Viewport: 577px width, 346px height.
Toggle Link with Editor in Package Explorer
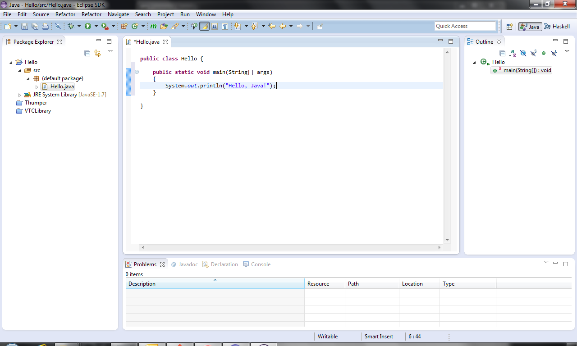97,53
